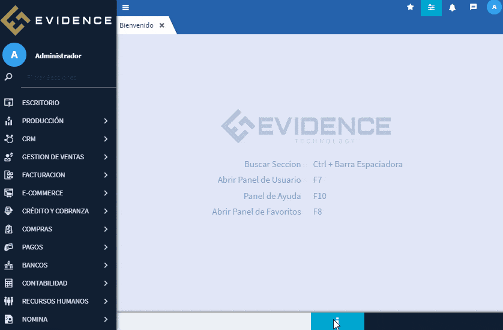Click 'Ctrl + Barra Espaciadora' text
Viewport: 503px width, 330px height.
point(358,164)
